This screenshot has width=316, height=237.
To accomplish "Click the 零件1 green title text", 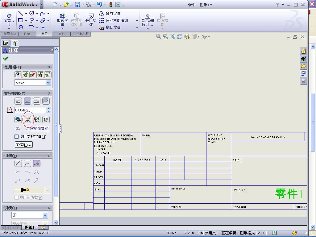I will 289,194.
